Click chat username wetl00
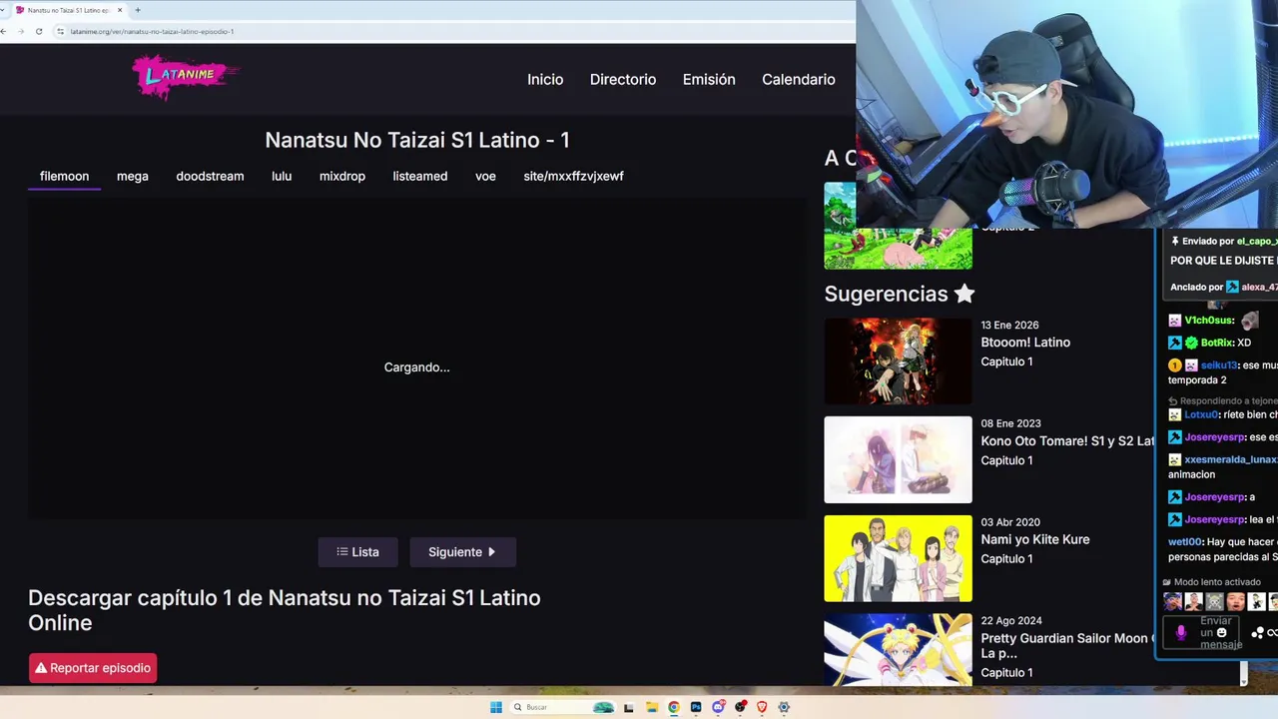This screenshot has height=719, width=1278. 1185,542
